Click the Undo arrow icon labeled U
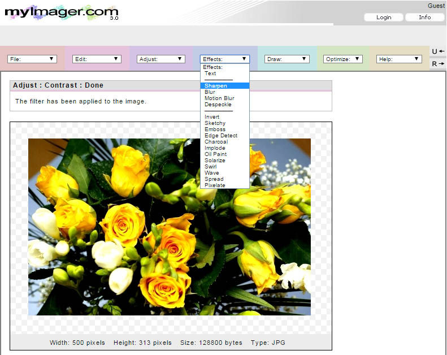 (438, 51)
